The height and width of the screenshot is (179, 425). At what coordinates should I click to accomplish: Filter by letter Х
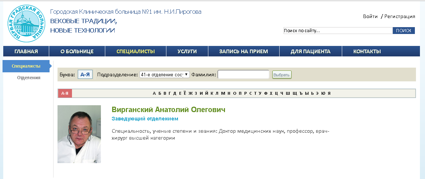tap(271, 93)
